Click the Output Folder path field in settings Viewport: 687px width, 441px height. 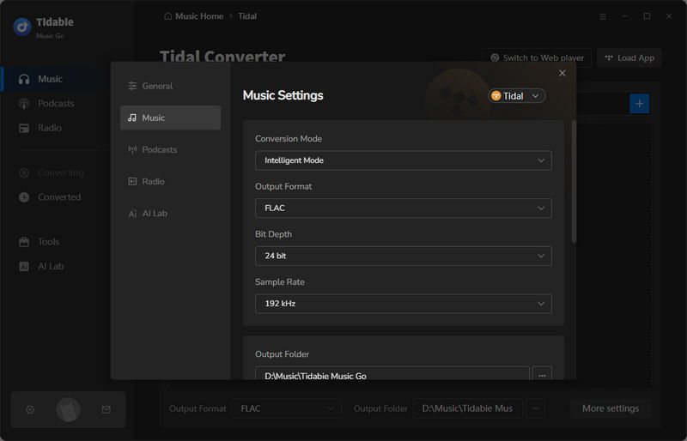392,373
